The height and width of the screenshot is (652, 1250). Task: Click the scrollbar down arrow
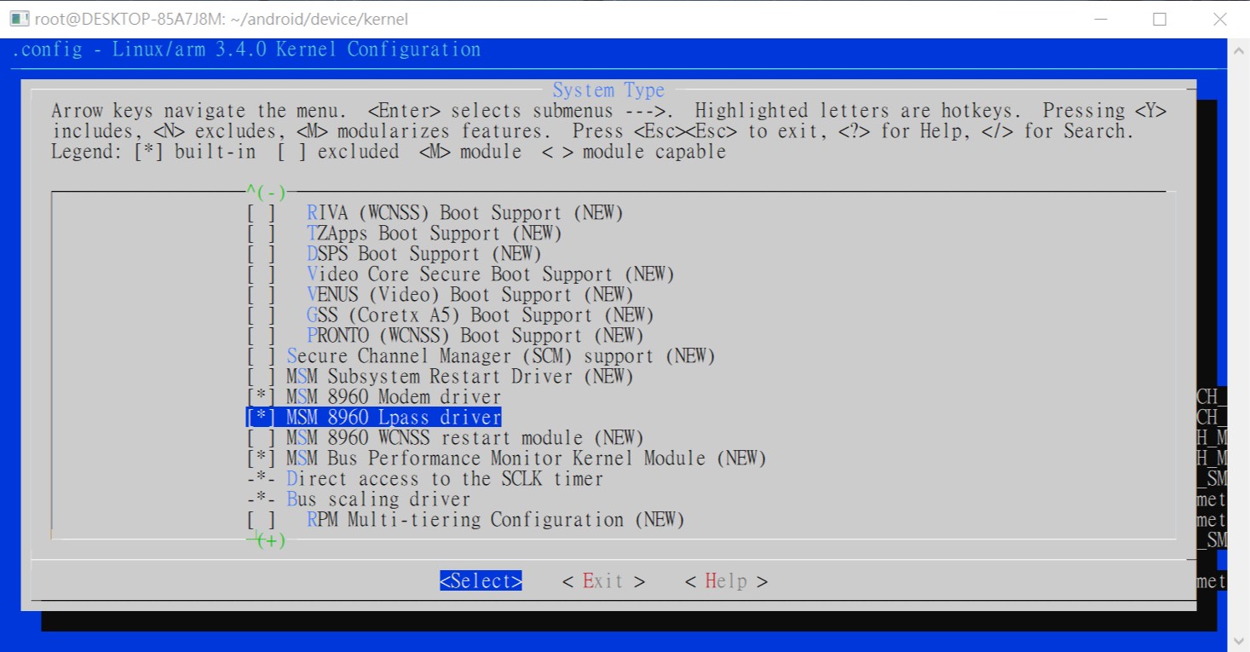click(x=1239, y=641)
